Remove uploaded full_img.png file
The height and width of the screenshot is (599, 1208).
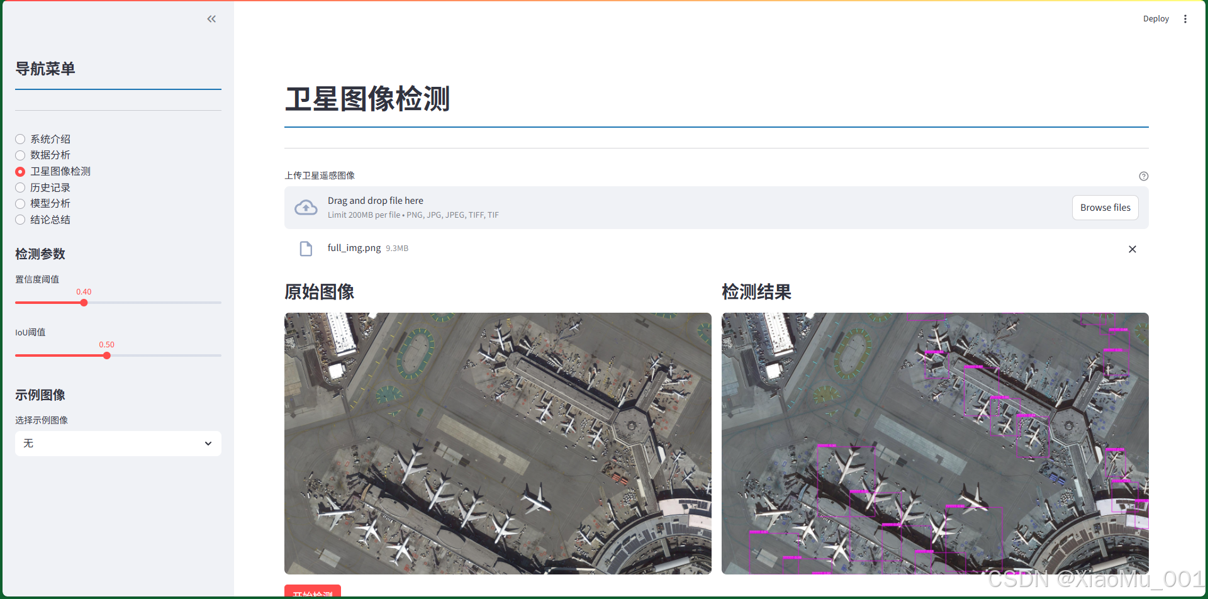tap(1132, 249)
